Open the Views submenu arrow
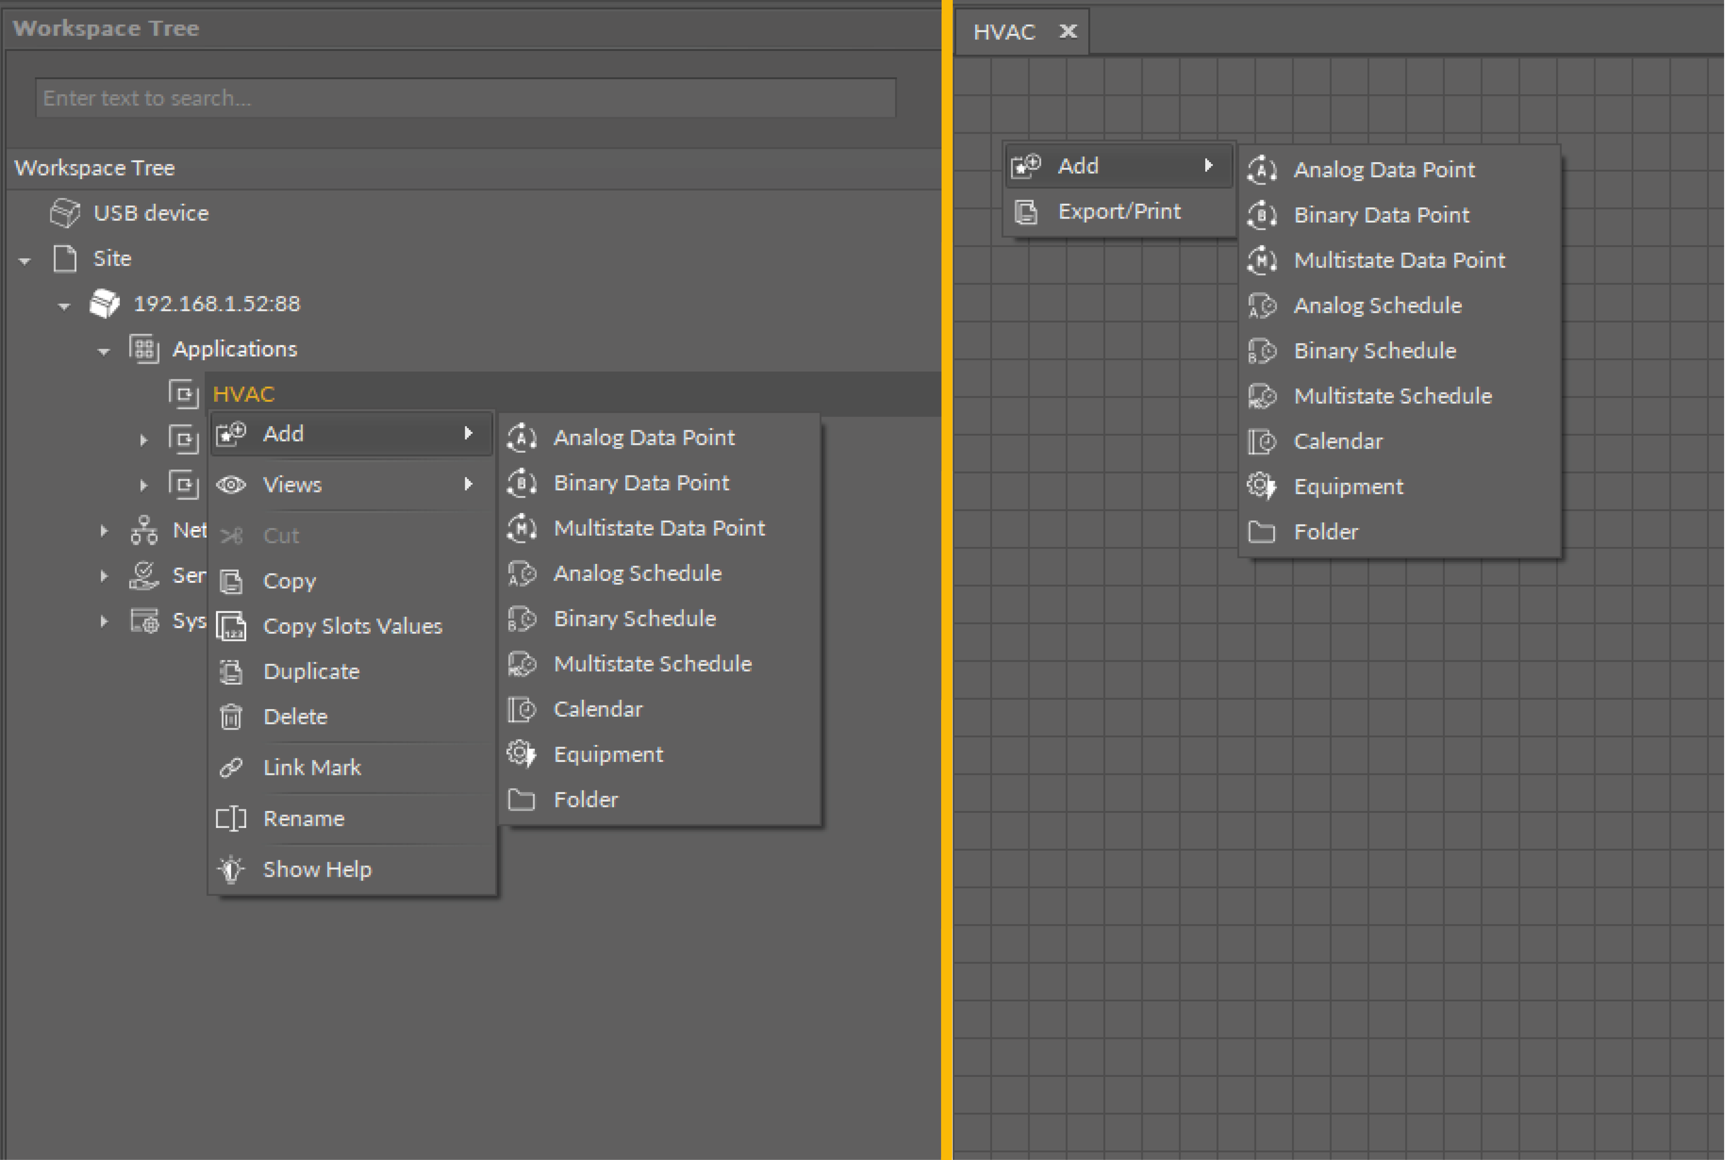 click(468, 484)
